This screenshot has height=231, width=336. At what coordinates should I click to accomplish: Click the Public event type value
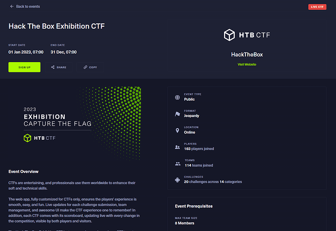tap(189, 99)
